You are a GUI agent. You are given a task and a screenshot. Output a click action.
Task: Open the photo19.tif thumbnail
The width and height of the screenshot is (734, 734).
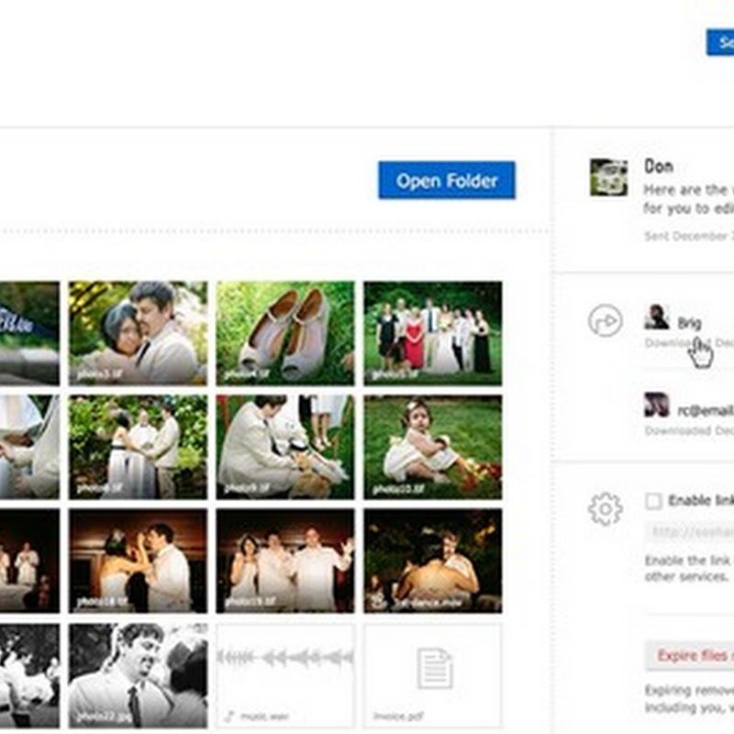point(285,561)
